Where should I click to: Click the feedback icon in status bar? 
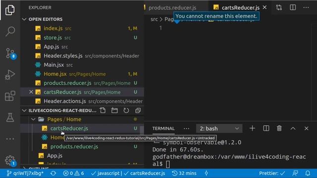pos(295,173)
